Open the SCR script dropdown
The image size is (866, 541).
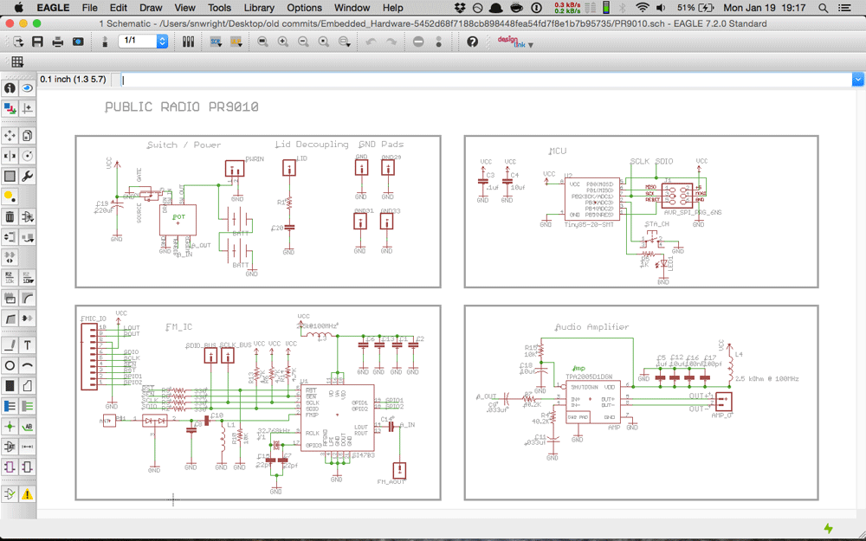tap(216, 42)
